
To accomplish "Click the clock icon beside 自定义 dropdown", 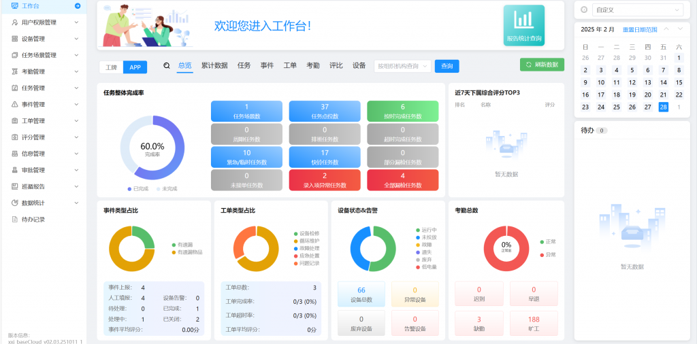I will 584,10.
